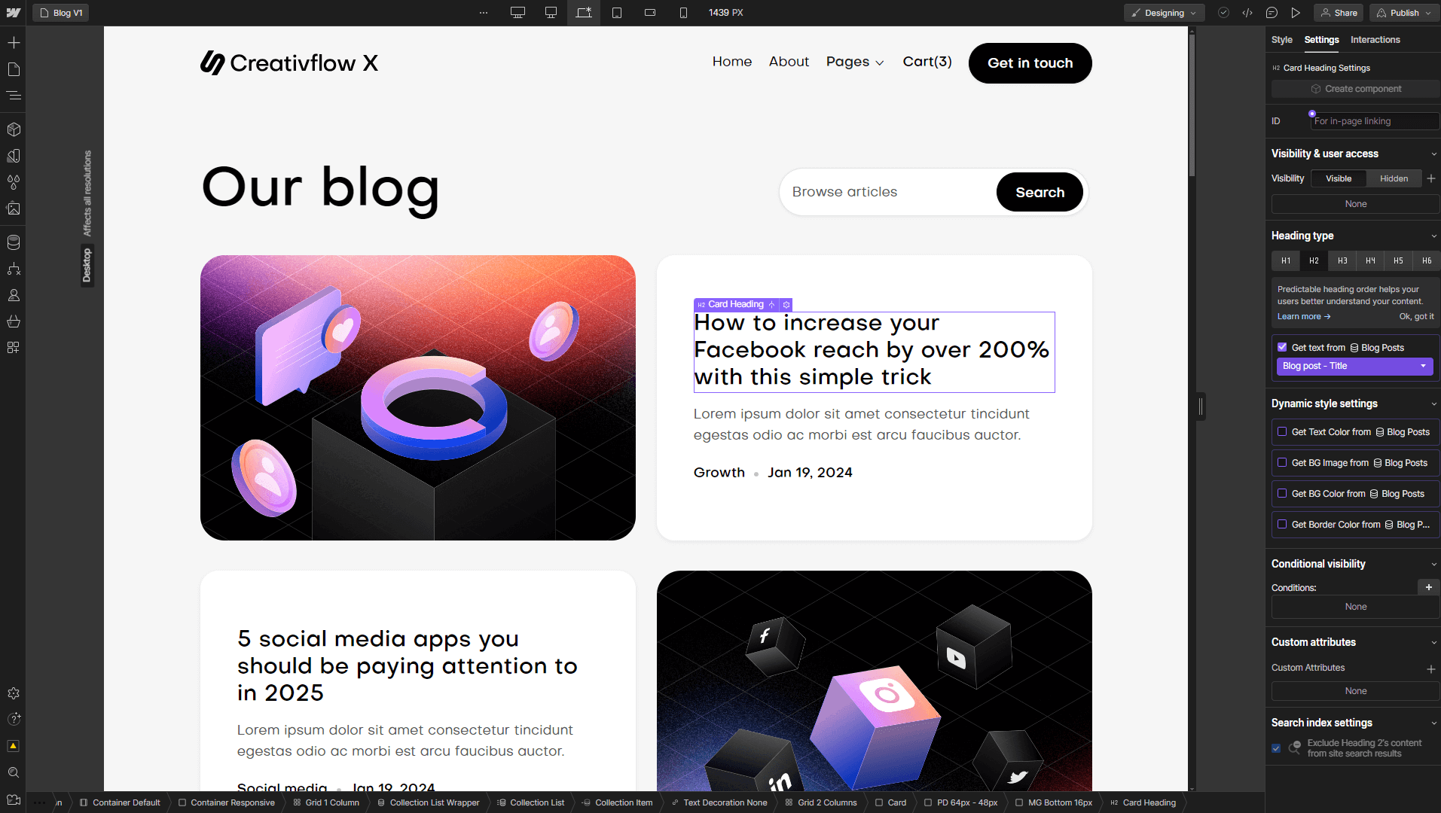Open the Pages panel
Image resolution: width=1441 pixels, height=813 pixels.
click(x=14, y=69)
